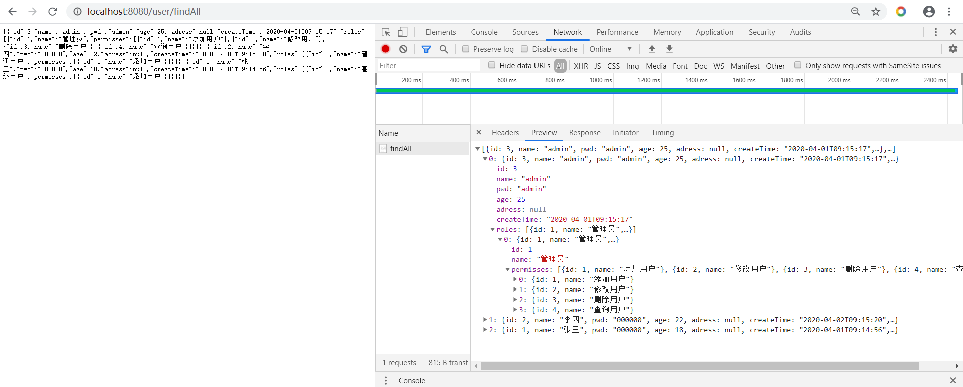The image size is (963, 387).
Task: Filter requests by CSS
Action: click(x=614, y=66)
